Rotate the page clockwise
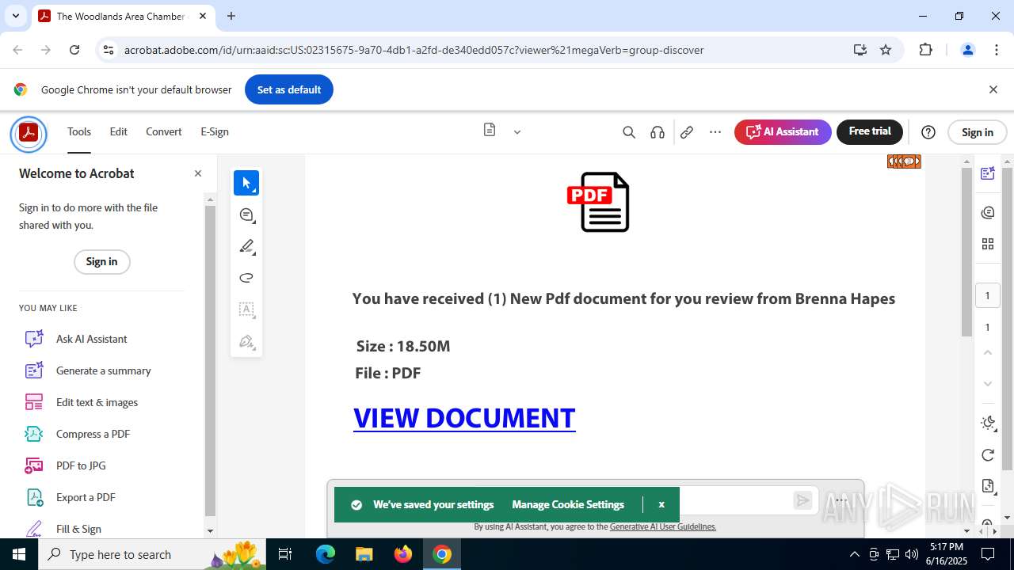 987,454
